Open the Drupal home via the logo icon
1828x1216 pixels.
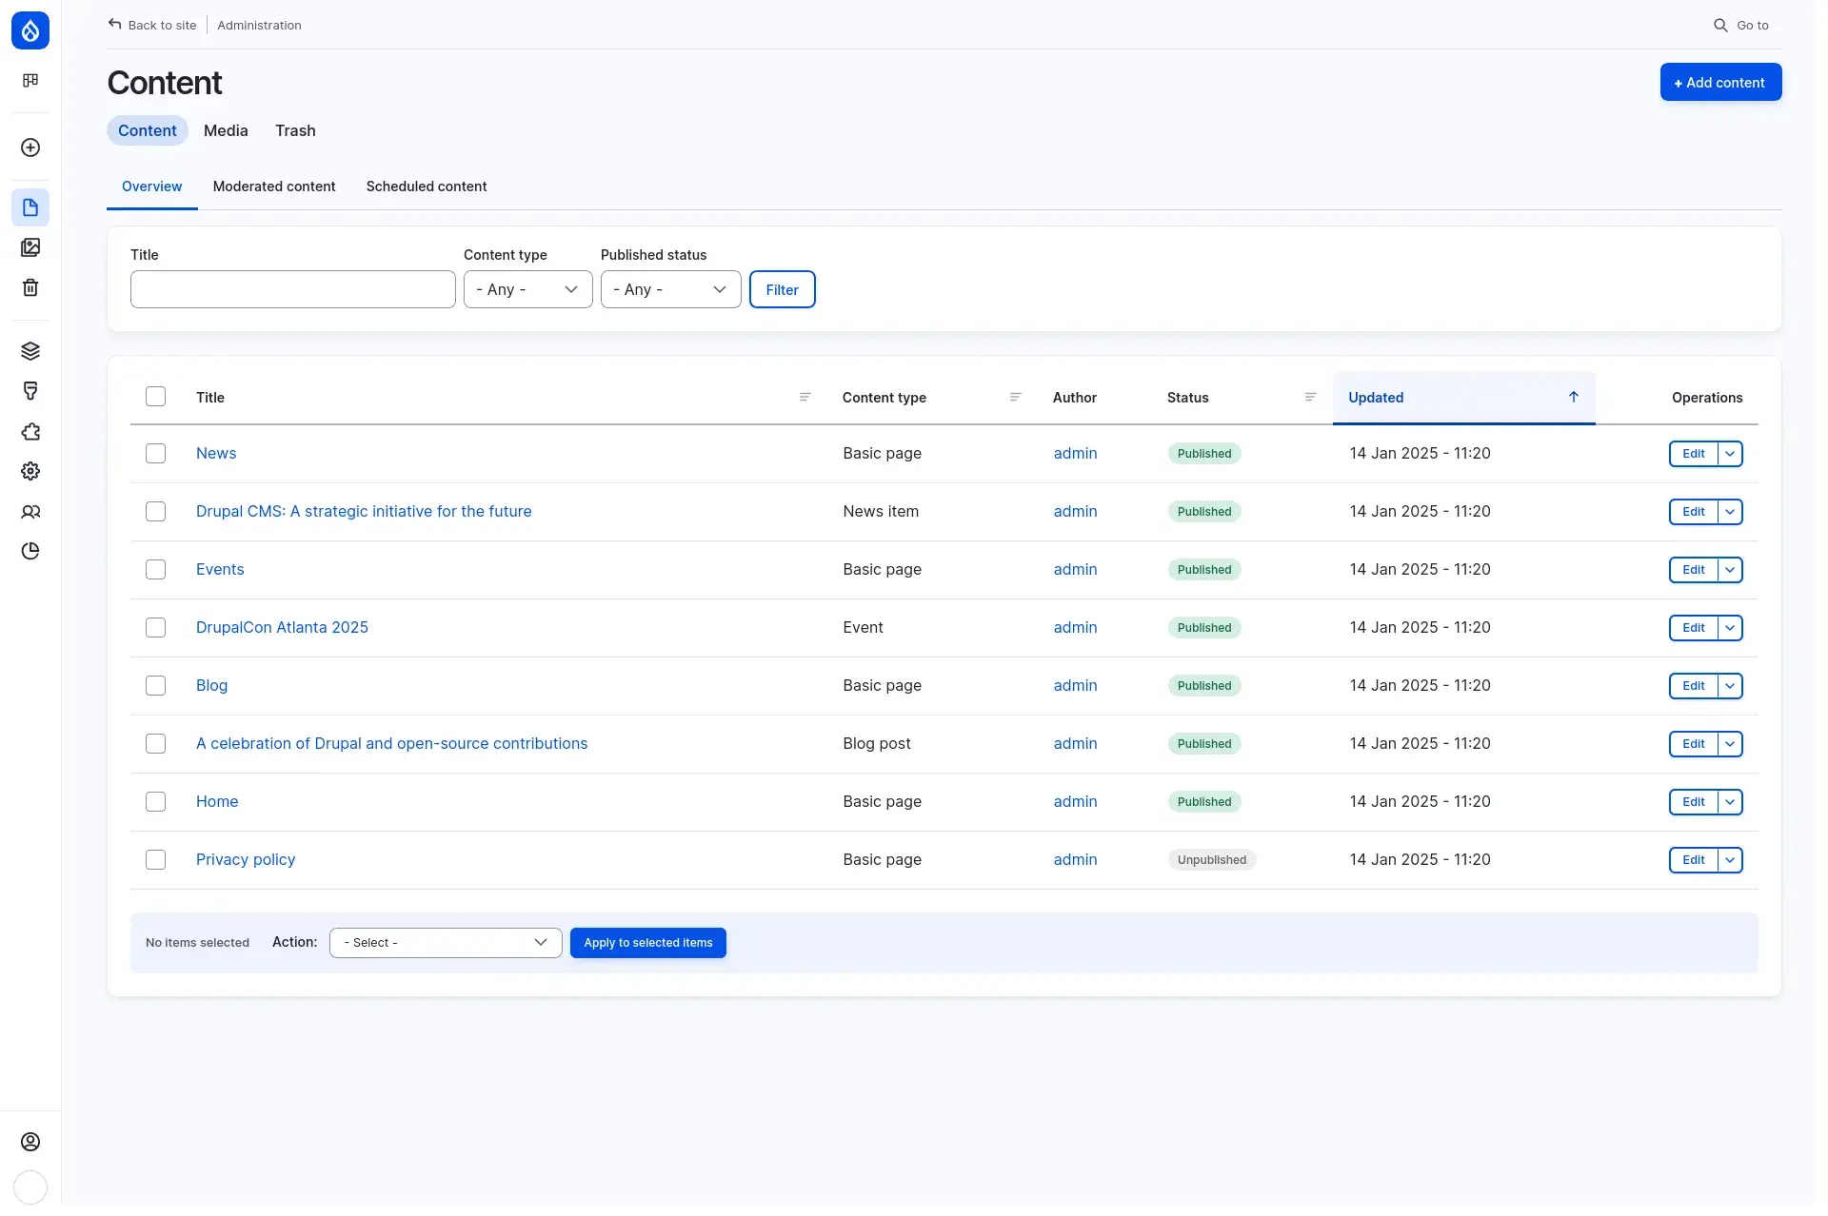click(x=30, y=30)
